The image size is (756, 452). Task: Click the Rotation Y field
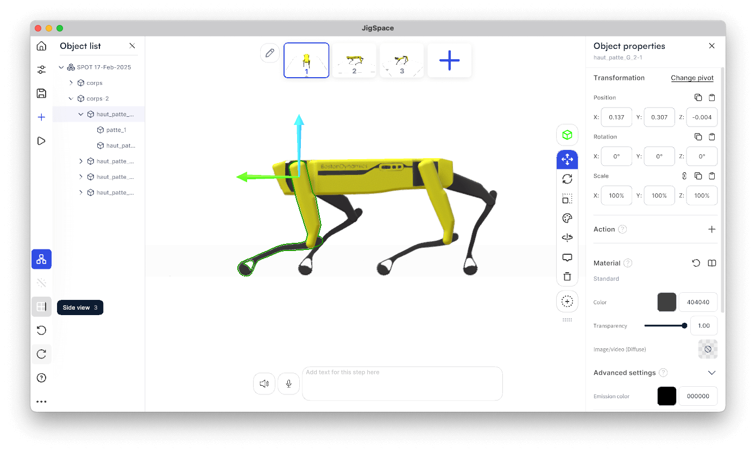659,156
